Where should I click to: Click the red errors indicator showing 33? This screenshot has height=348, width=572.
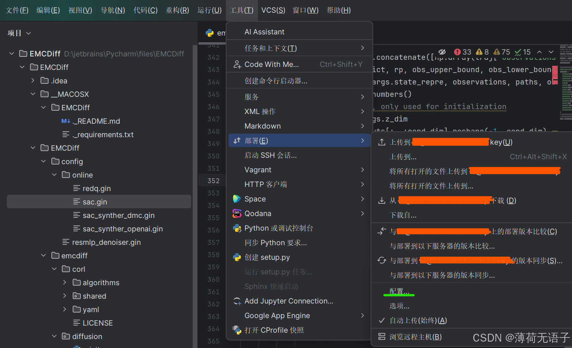tap(462, 52)
